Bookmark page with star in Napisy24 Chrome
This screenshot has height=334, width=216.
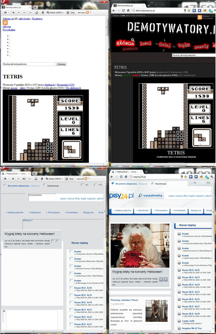(185, 177)
